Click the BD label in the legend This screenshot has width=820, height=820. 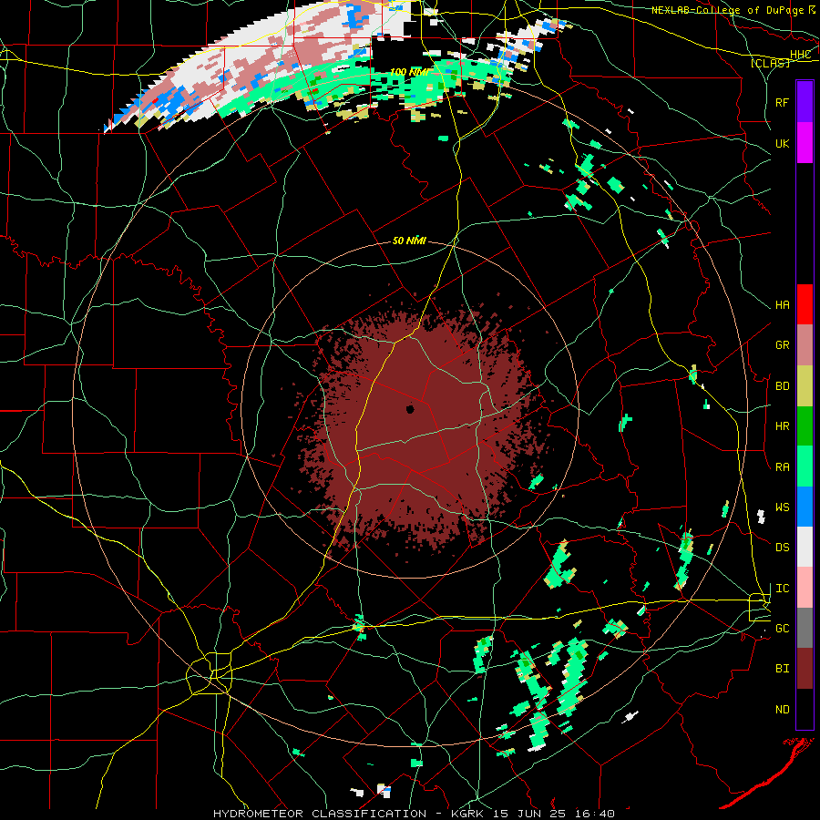click(782, 386)
